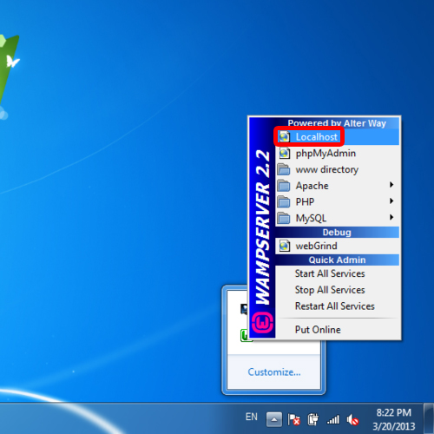Viewport: 434px width, 434px height.
Task: Open phpMyAdmin menu entry
Action: 338,153
